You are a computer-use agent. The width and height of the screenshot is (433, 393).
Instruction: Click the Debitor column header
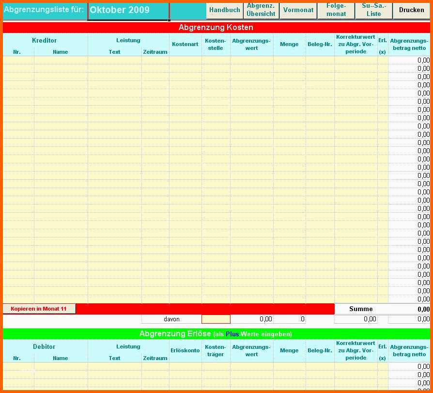tap(45, 346)
